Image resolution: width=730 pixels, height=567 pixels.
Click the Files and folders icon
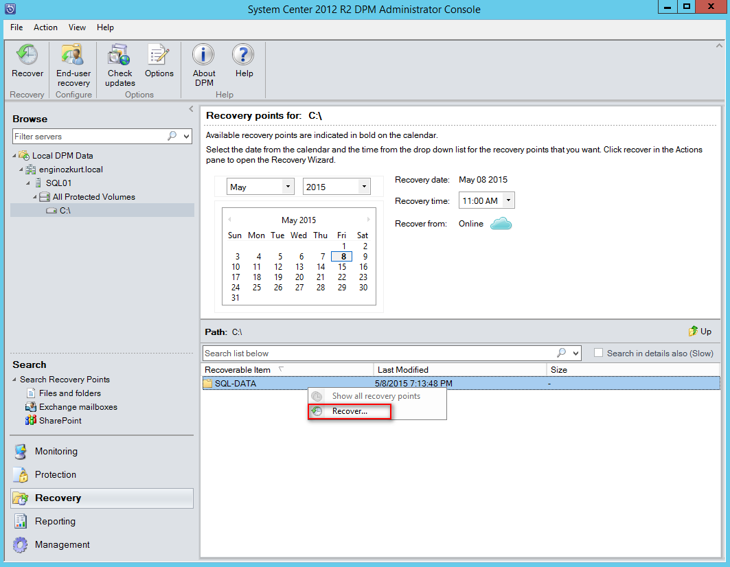coord(31,393)
